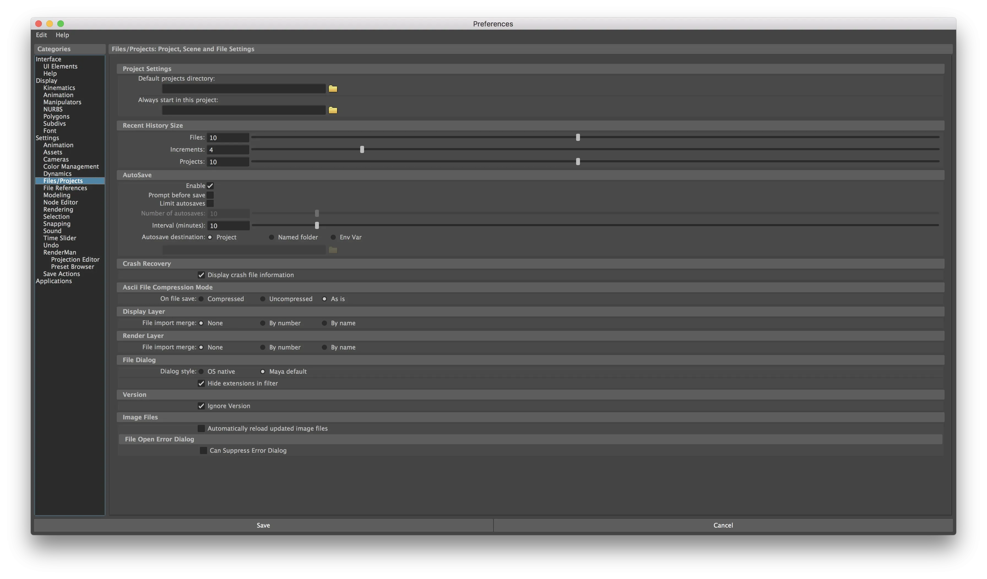Choose Maya default dialog style
This screenshot has height=579, width=987.
click(262, 372)
